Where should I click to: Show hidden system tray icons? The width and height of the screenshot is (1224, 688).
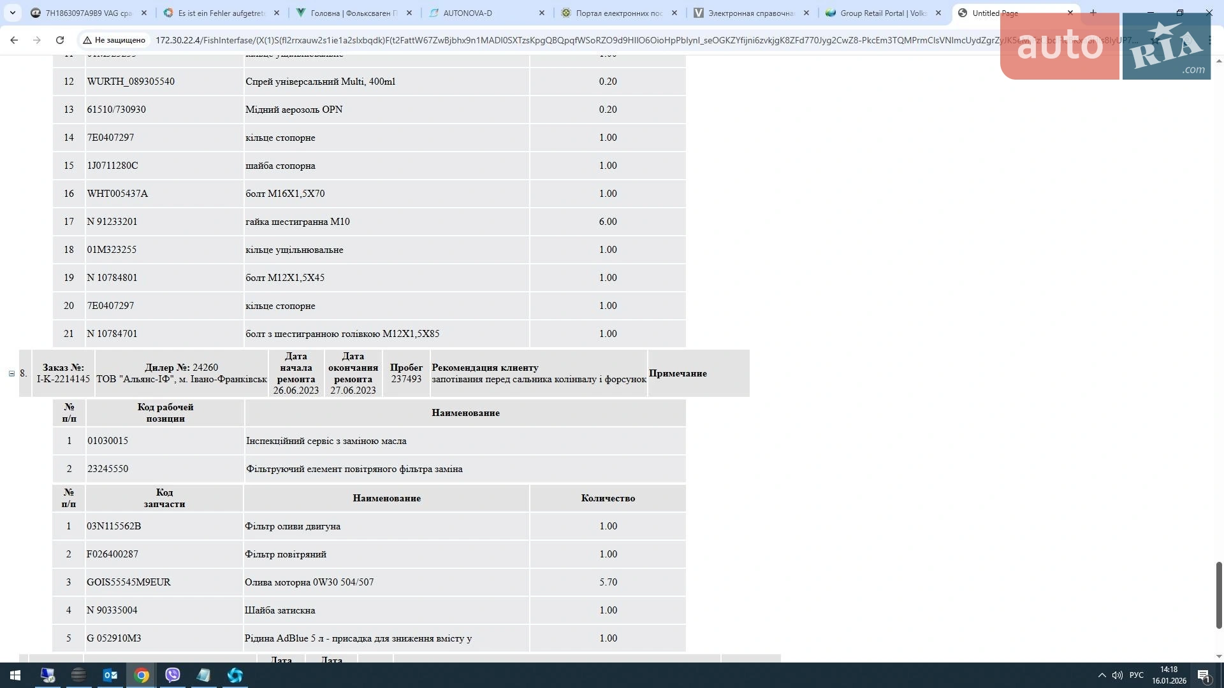click(1102, 675)
